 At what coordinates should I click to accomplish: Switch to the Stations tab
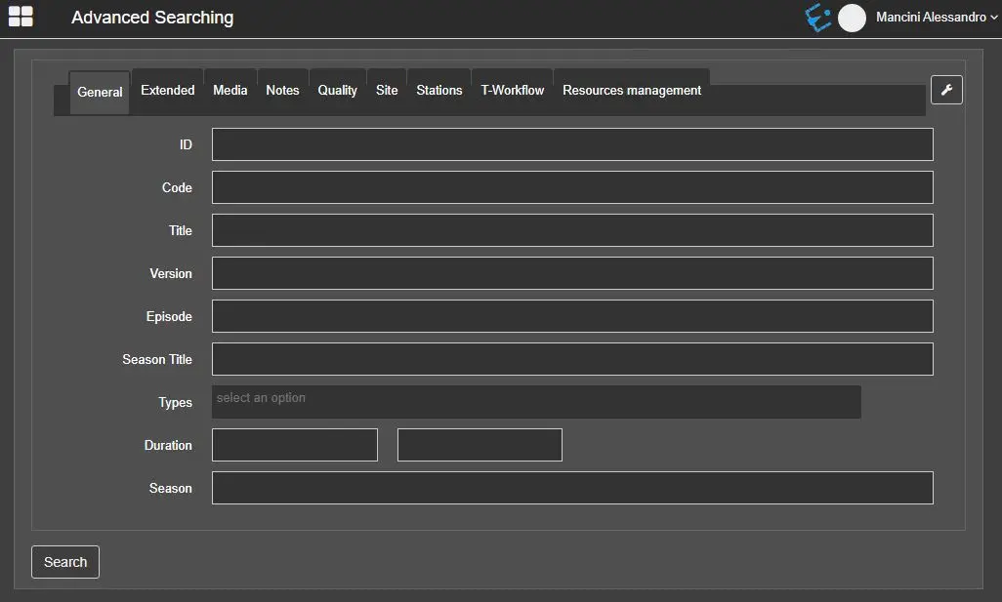[439, 90]
